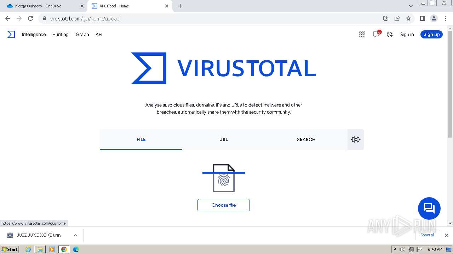Screen dimensions: 453x254
Task: Open the apps grid icon
Action: [362, 34]
